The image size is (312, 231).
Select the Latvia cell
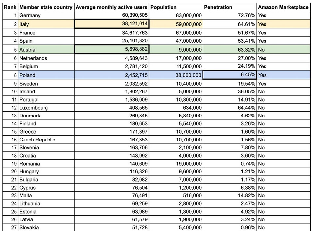pos(46,219)
